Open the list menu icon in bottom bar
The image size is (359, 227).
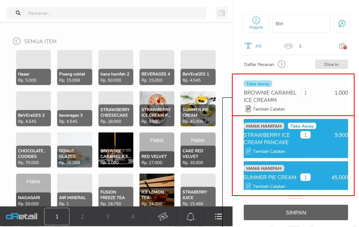tap(218, 217)
